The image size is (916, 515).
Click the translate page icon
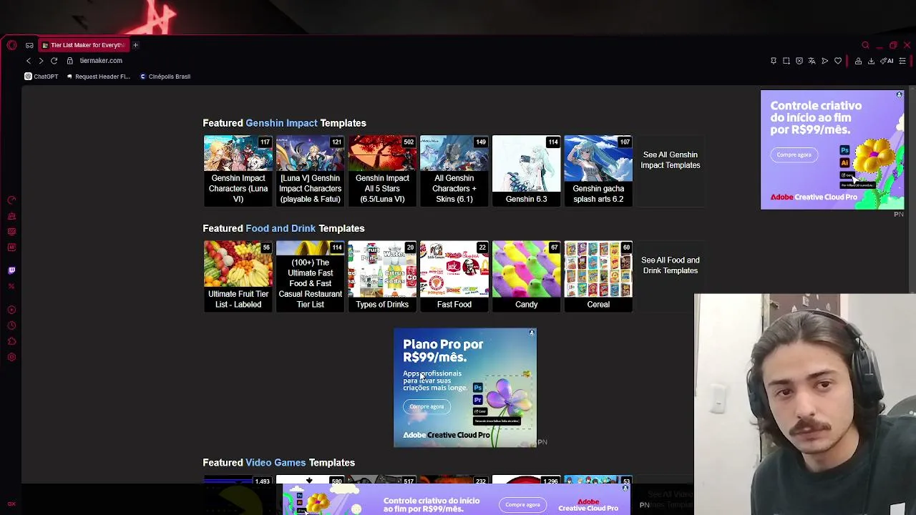812,61
